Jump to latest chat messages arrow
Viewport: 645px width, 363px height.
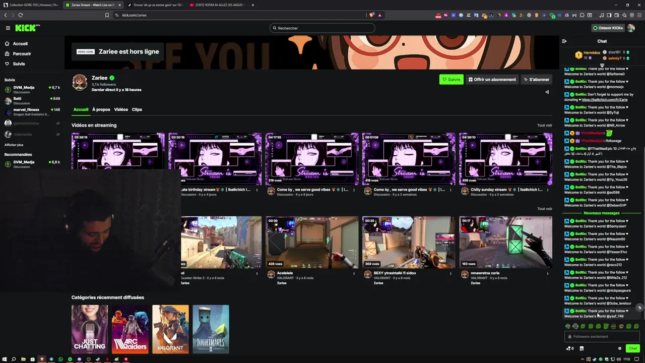tap(639, 308)
